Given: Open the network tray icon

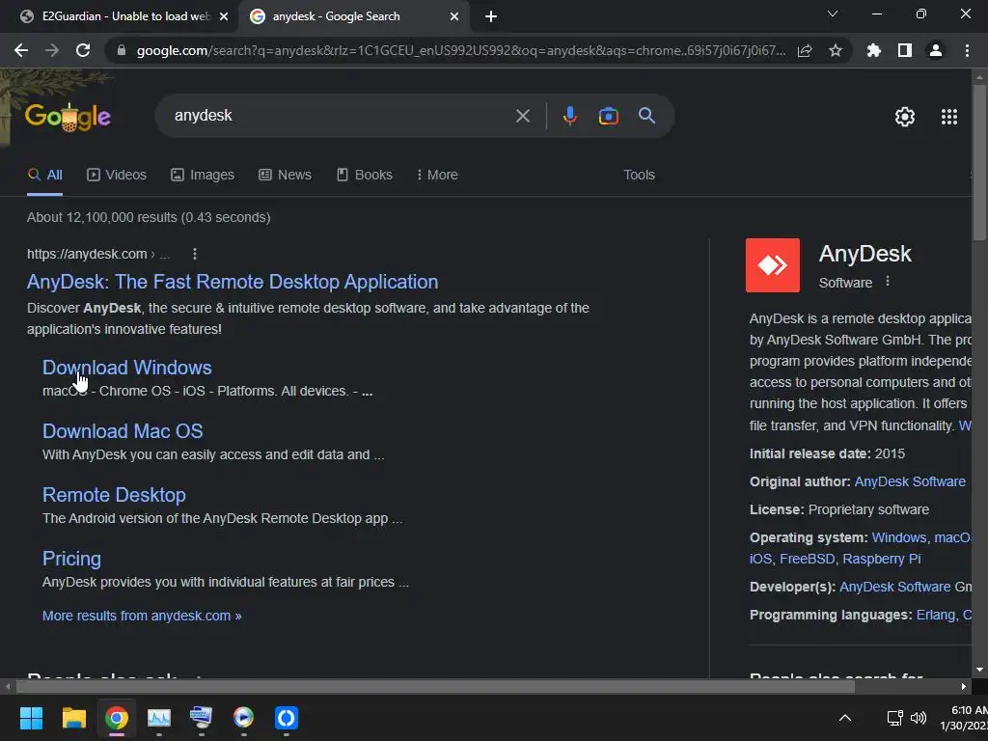Looking at the screenshot, I should tap(894, 718).
